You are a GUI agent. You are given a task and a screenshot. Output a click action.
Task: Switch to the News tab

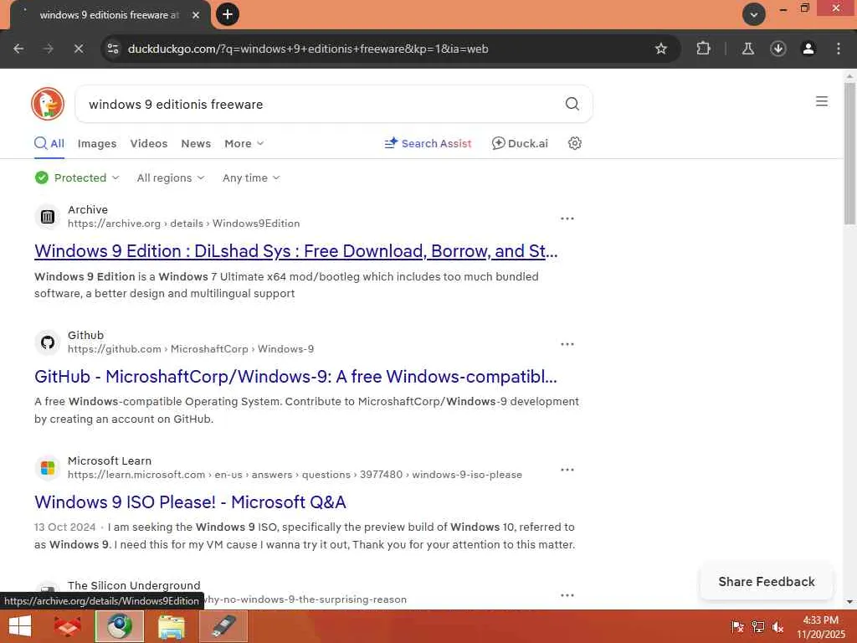(x=196, y=143)
